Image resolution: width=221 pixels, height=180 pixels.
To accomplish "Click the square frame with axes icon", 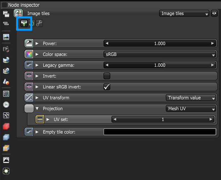I will tap(6, 94).
